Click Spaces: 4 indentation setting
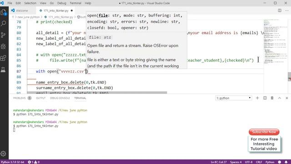Screen dimensions: 291x164 [236, 162]
